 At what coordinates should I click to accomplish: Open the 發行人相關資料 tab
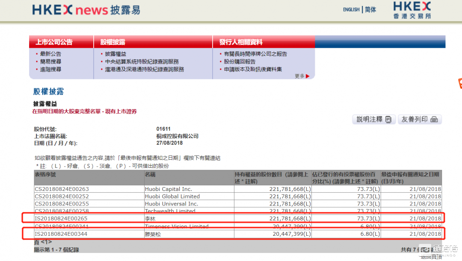[x=241, y=42]
